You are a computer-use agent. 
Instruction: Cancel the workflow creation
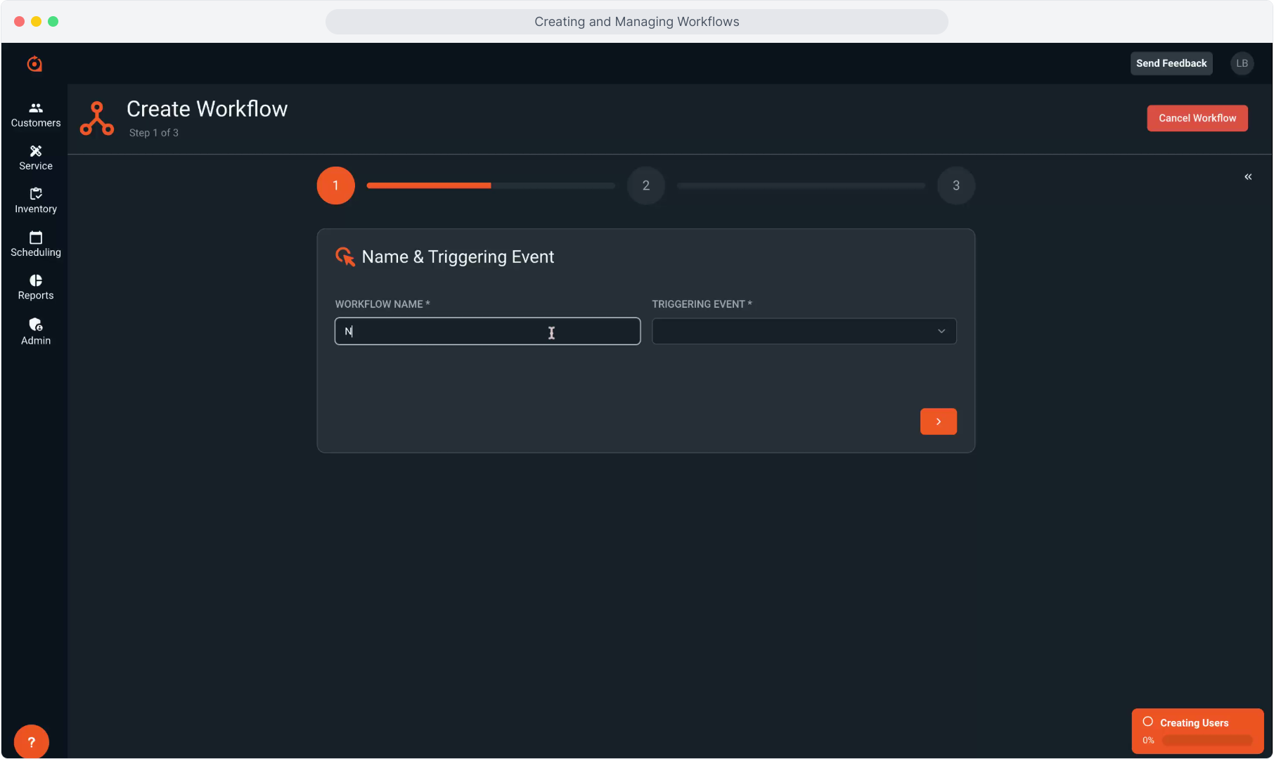click(x=1197, y=118)
